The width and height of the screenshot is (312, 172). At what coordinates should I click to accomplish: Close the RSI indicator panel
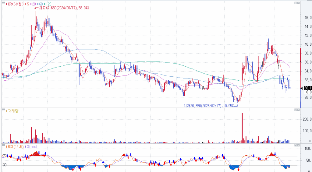pyautogui.click(x=299, y=145)
